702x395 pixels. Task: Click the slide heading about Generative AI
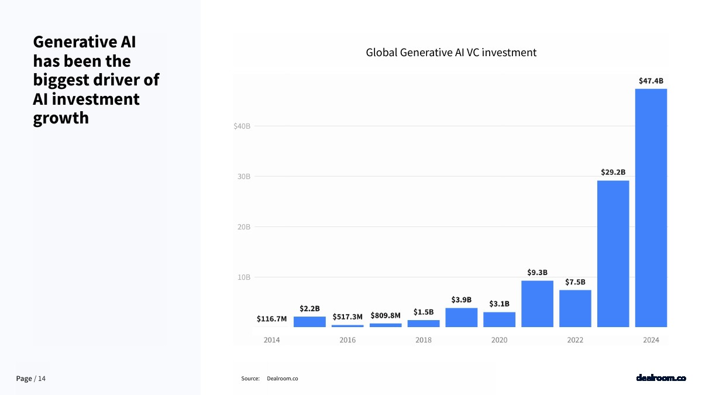point(96,80)
